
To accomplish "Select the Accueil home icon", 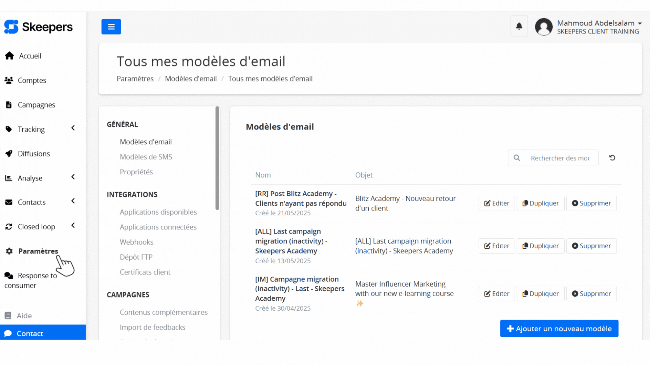I will tap(9, 55).
